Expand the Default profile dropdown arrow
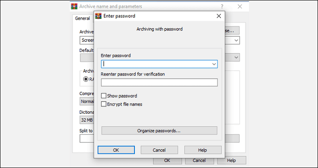Screen dimensions: 318x168 (x=236, y=57)
